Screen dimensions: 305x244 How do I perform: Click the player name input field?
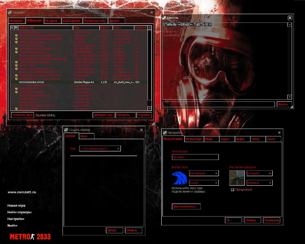pyautogui.click(x=195, y=157)
